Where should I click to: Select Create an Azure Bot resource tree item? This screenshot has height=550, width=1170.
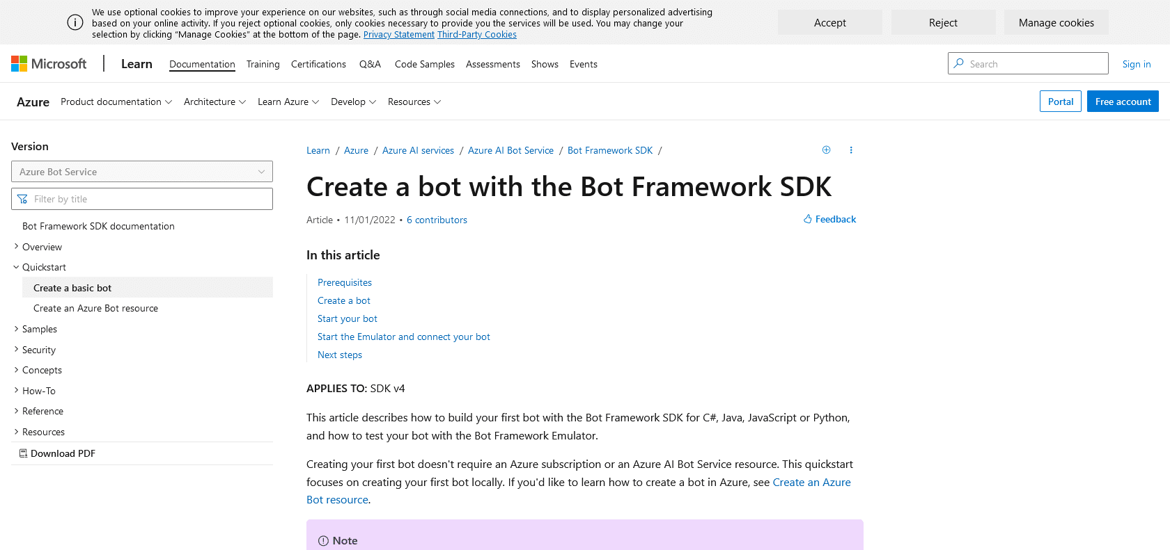95,308
